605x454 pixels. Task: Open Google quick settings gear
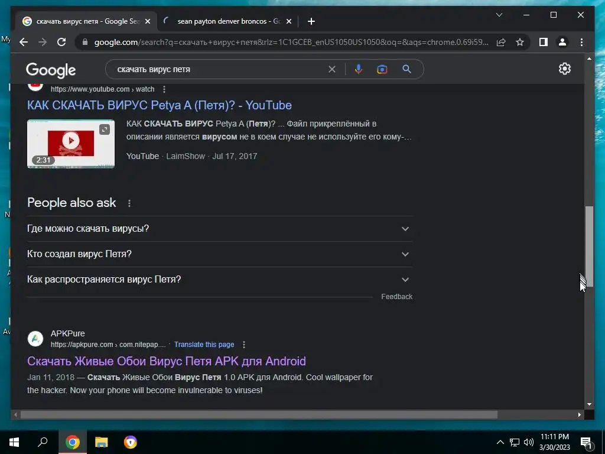click(x=564, y=69)
